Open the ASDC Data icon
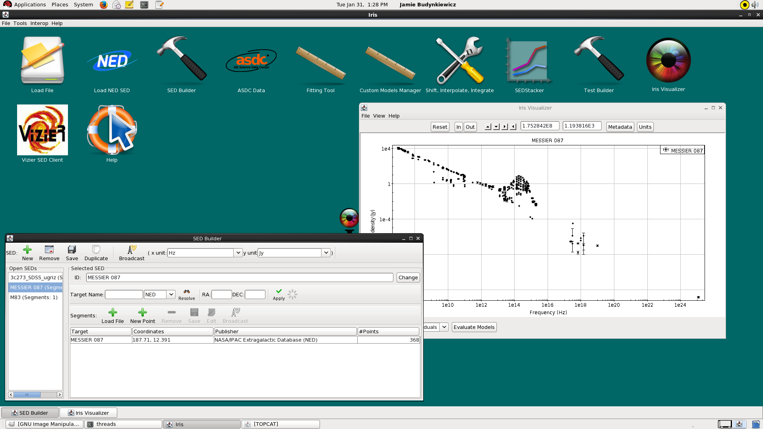 point(251,60)
